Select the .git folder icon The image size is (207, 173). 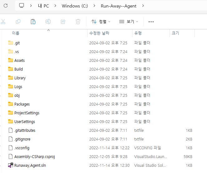[x=11, y=43]
